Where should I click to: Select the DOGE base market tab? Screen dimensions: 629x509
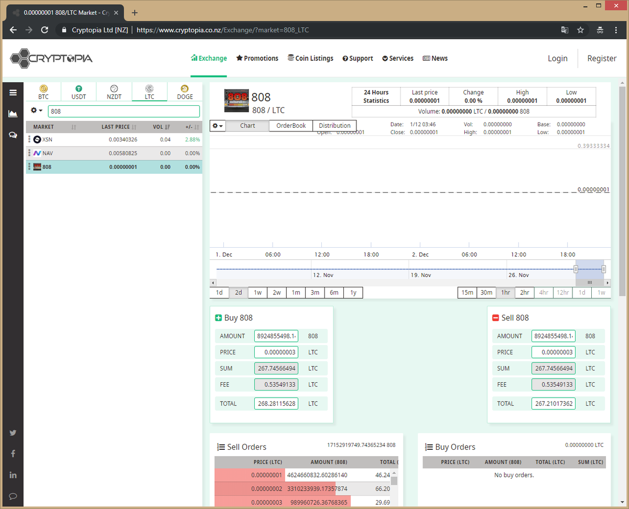185,92
